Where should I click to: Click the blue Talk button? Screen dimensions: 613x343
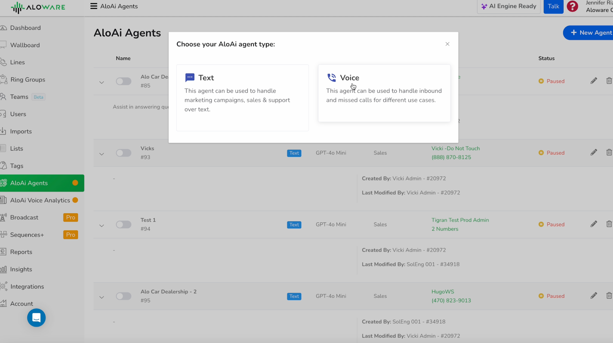(x=553, y=7)
